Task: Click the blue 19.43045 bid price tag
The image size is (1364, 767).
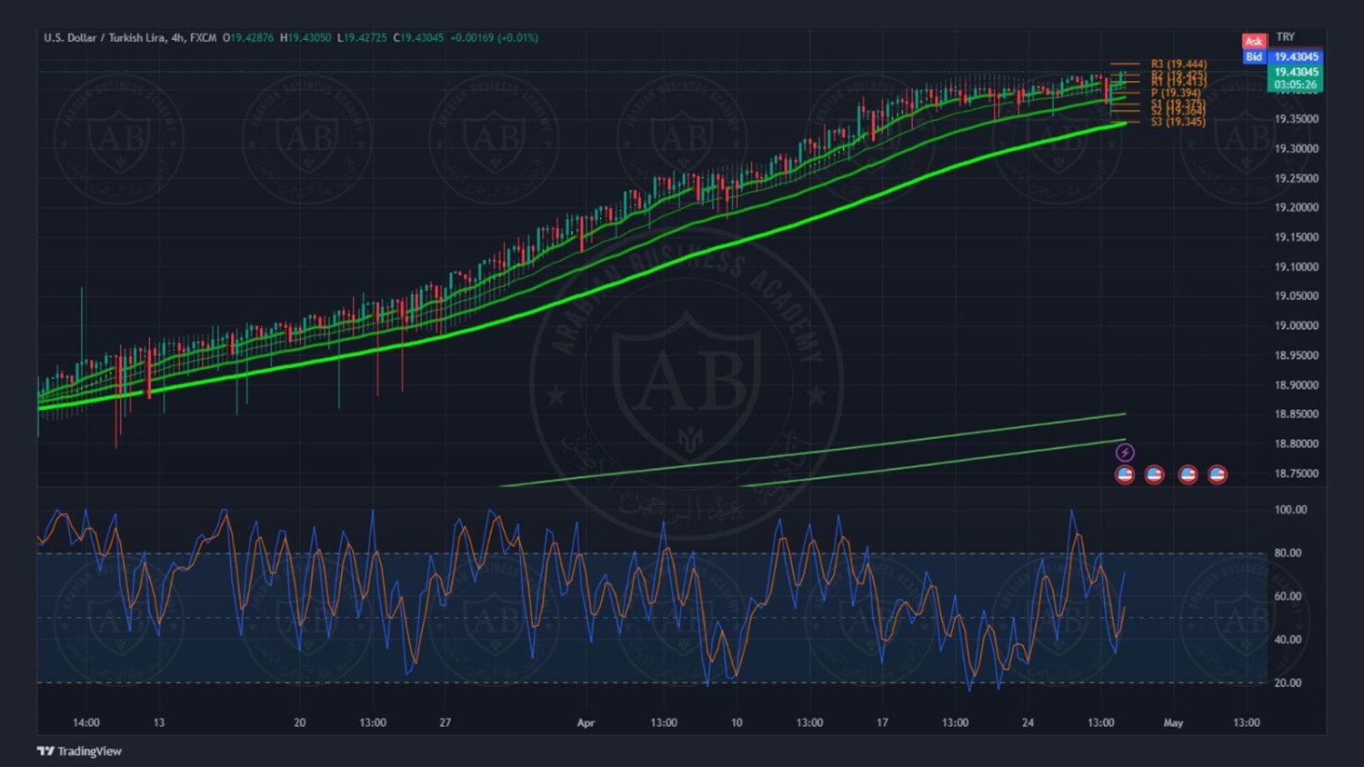Action: click(1296, 56)
